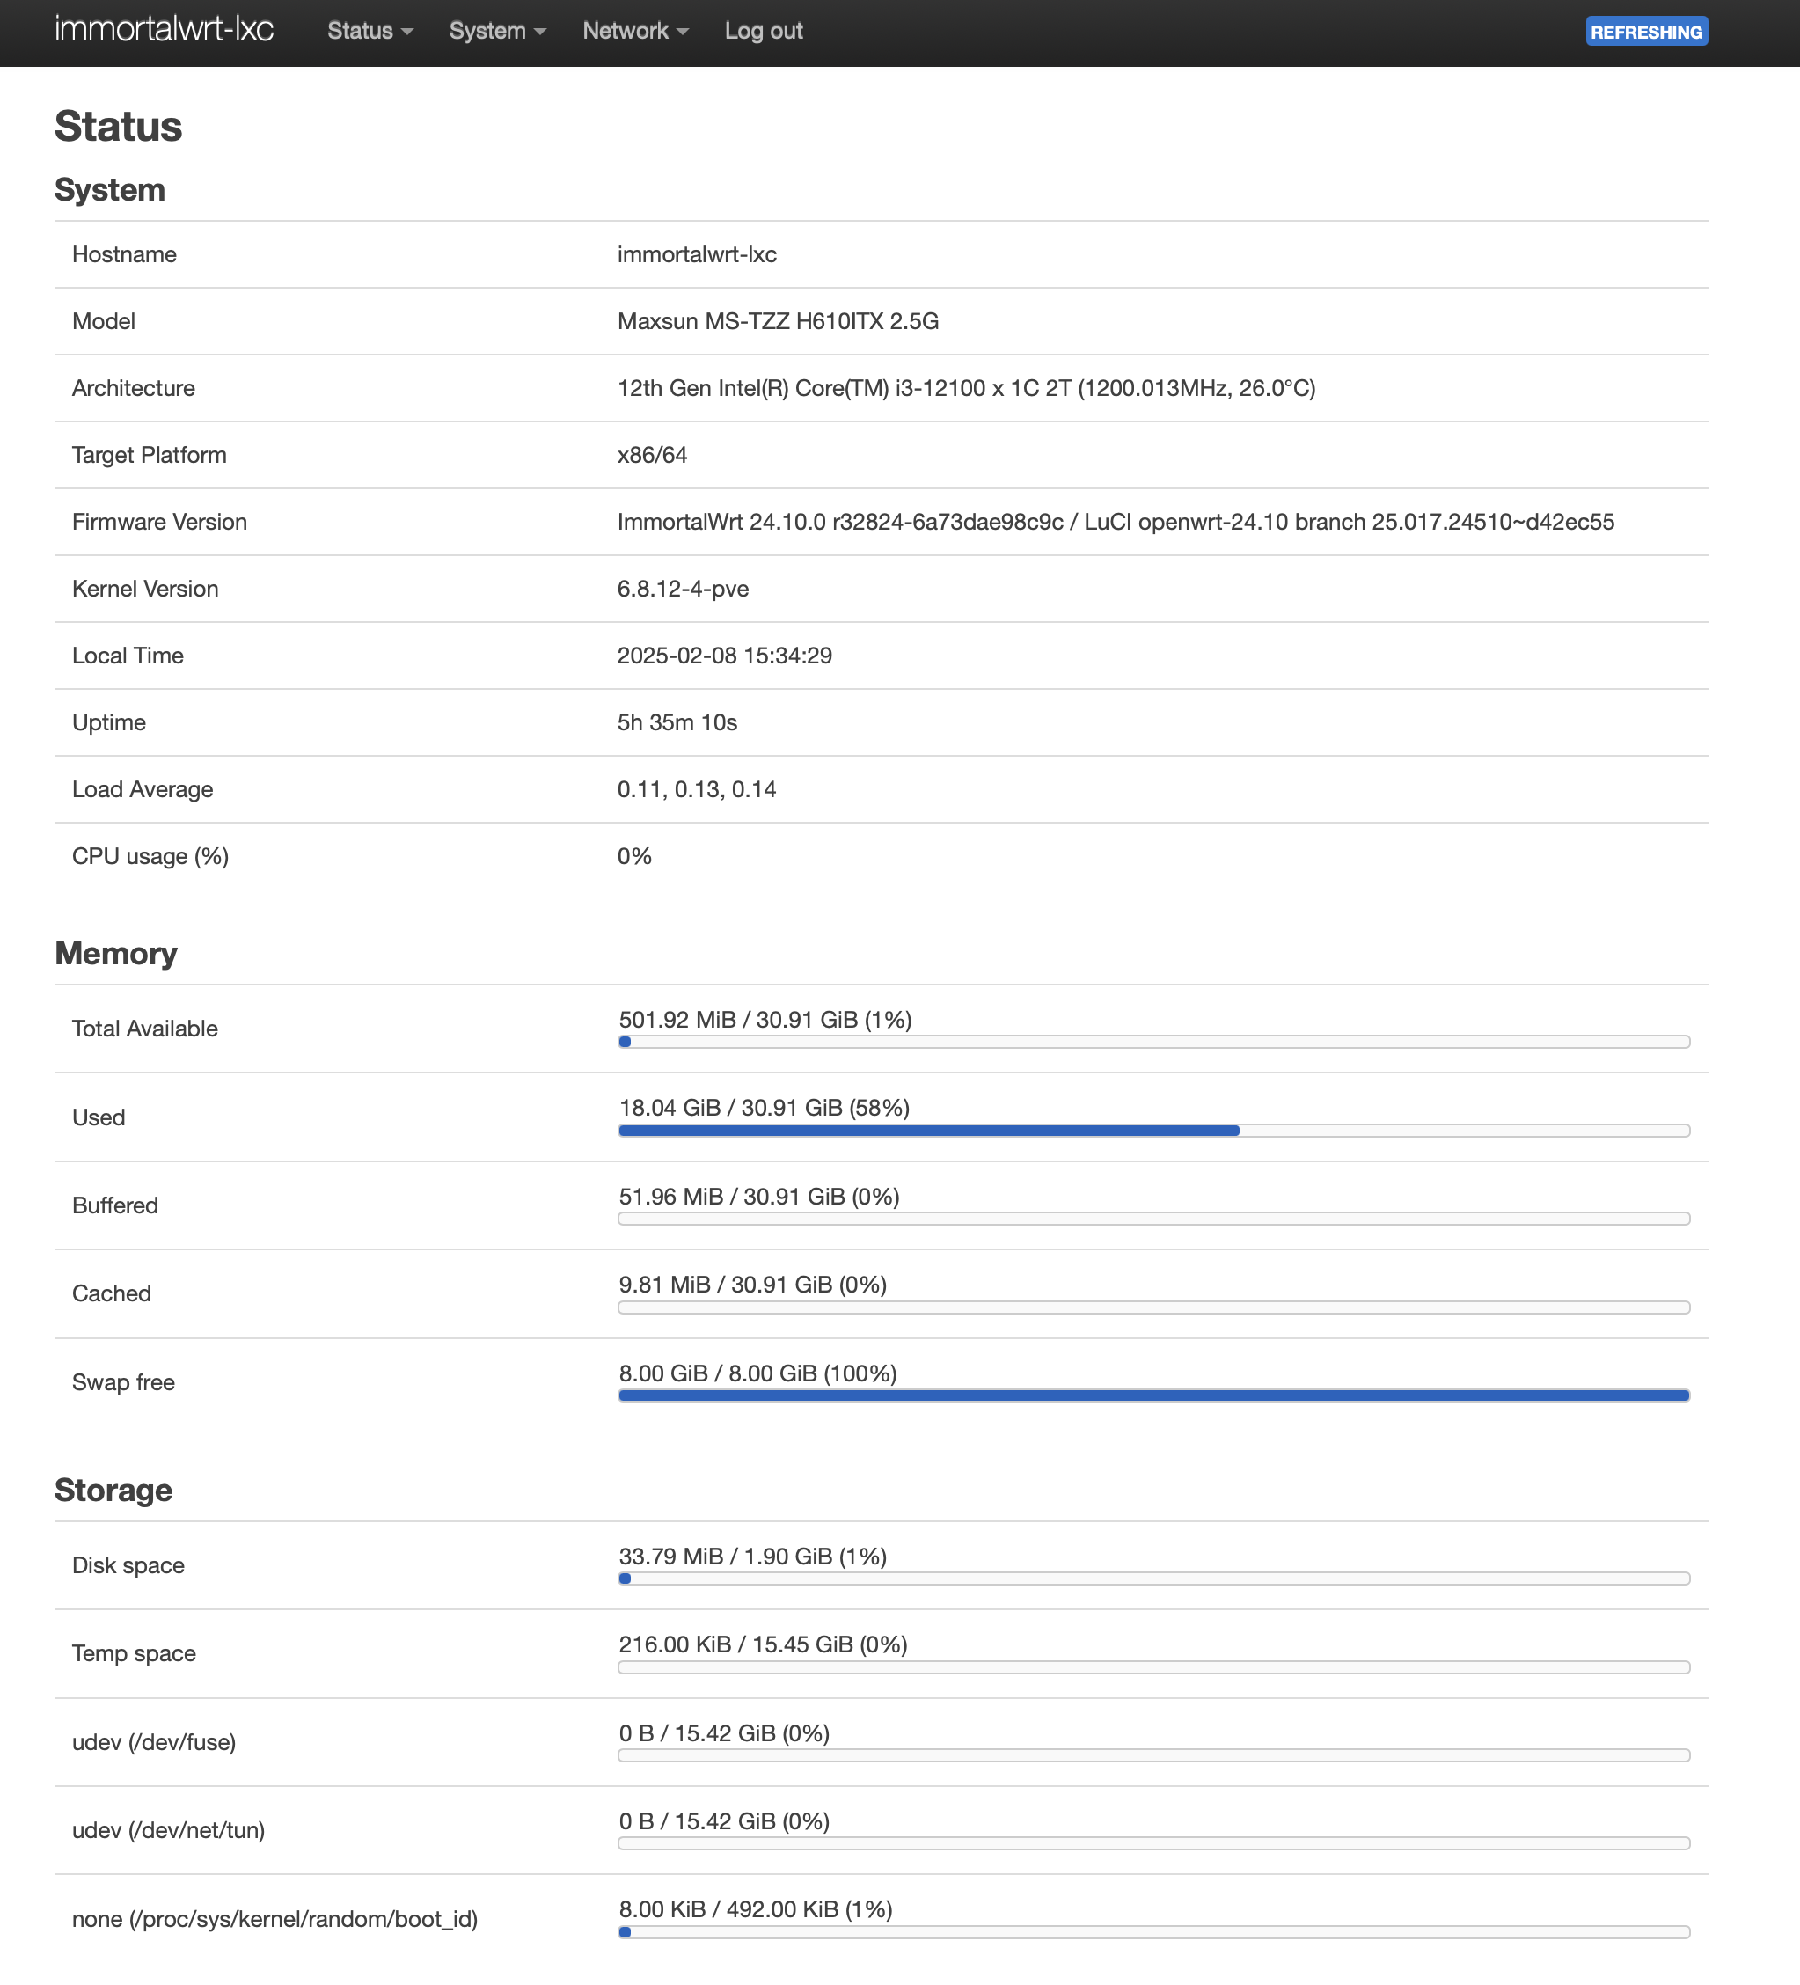Click the Uptime value text
1800x1985 pixels.
pyautogui.click(x=677, y=722)
